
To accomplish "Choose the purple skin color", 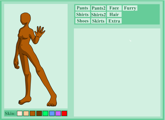I will (x=58, y=113).
